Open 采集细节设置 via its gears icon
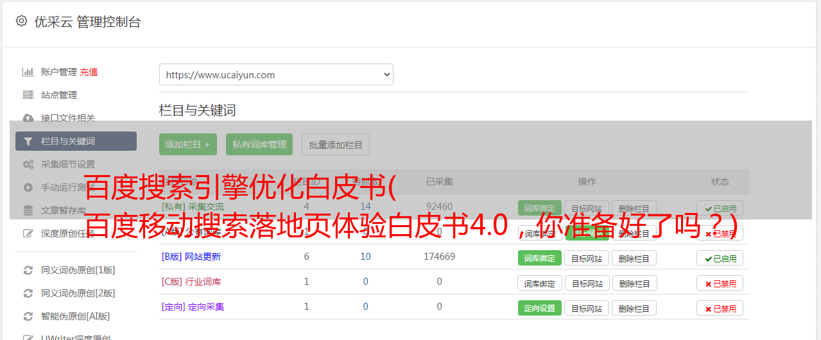Image resolution: width=821 pixels, height=340 pixels. [x=28, y=164]
